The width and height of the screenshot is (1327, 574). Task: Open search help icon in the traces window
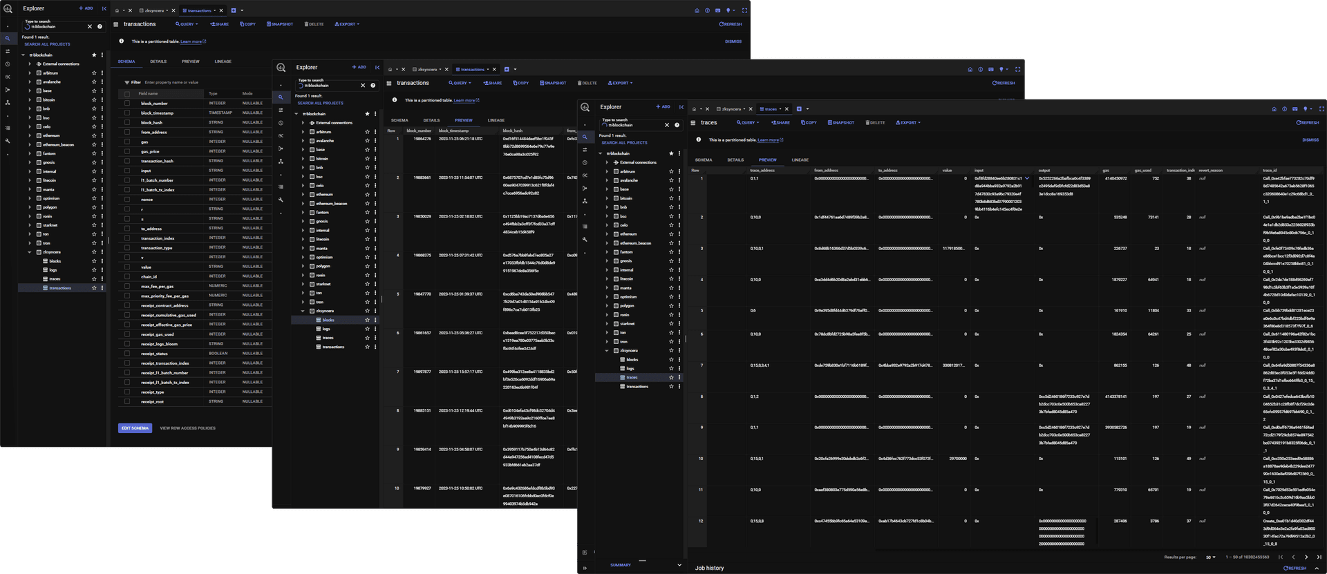(x=677, y=125)
